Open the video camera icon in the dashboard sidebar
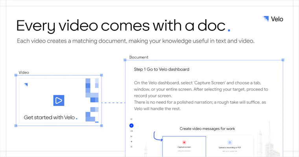The width and height of the screenshot is (299, 157). click(x=131, y=131)
